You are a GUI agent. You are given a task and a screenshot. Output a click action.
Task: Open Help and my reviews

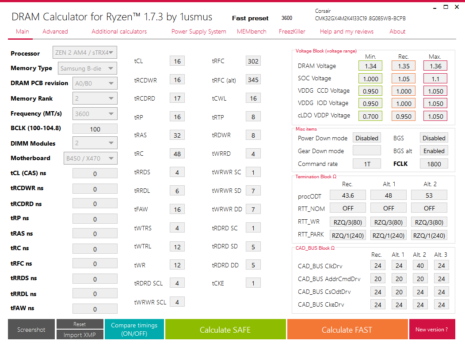coord(346,31)
